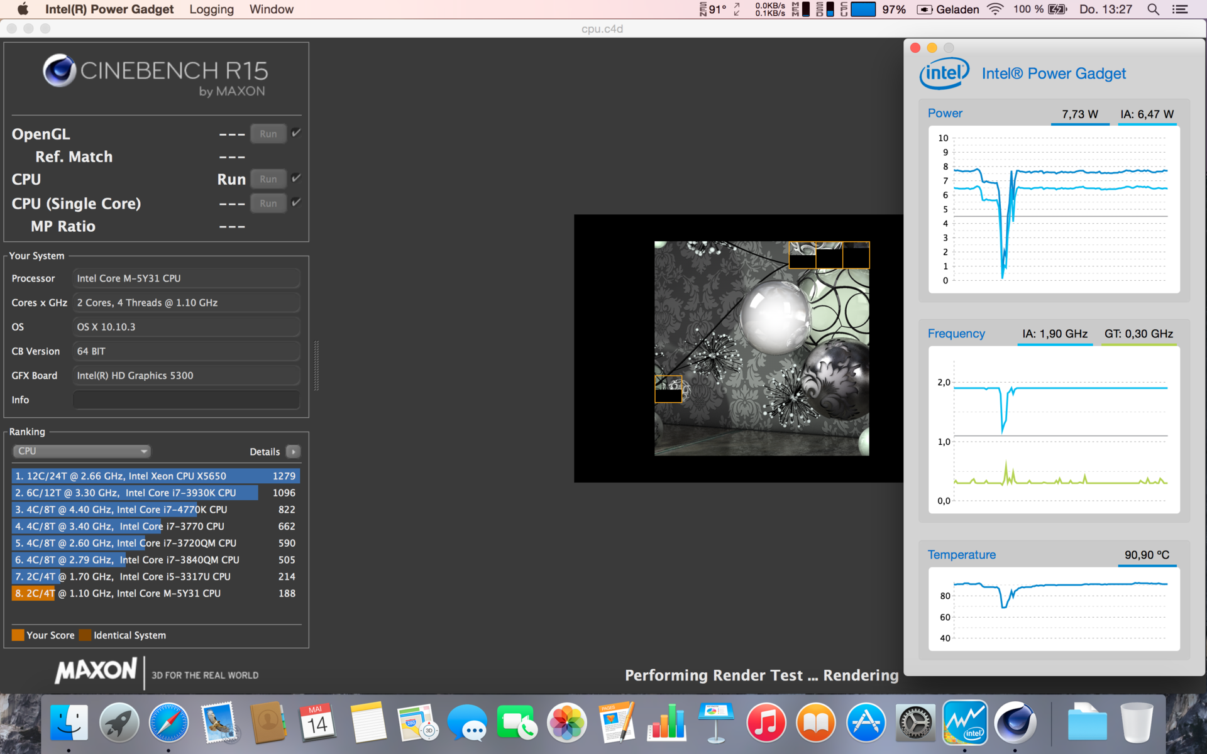Open the Window menu

(271, 9)
